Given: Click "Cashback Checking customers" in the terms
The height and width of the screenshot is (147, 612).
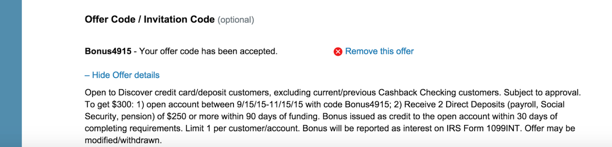Looking at the screenshot, I should tap(439, 93).
